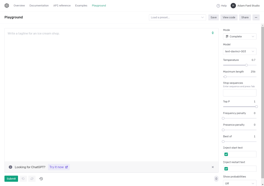Show history with the clock icon
The width and height of the screenshot is (264, 186).
pyautogui.click(x=41, y=179)
